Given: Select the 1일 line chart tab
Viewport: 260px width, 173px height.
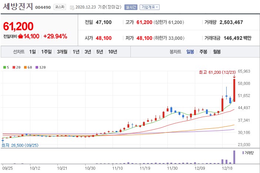Looking at the screenshot, I should point(33,52).
